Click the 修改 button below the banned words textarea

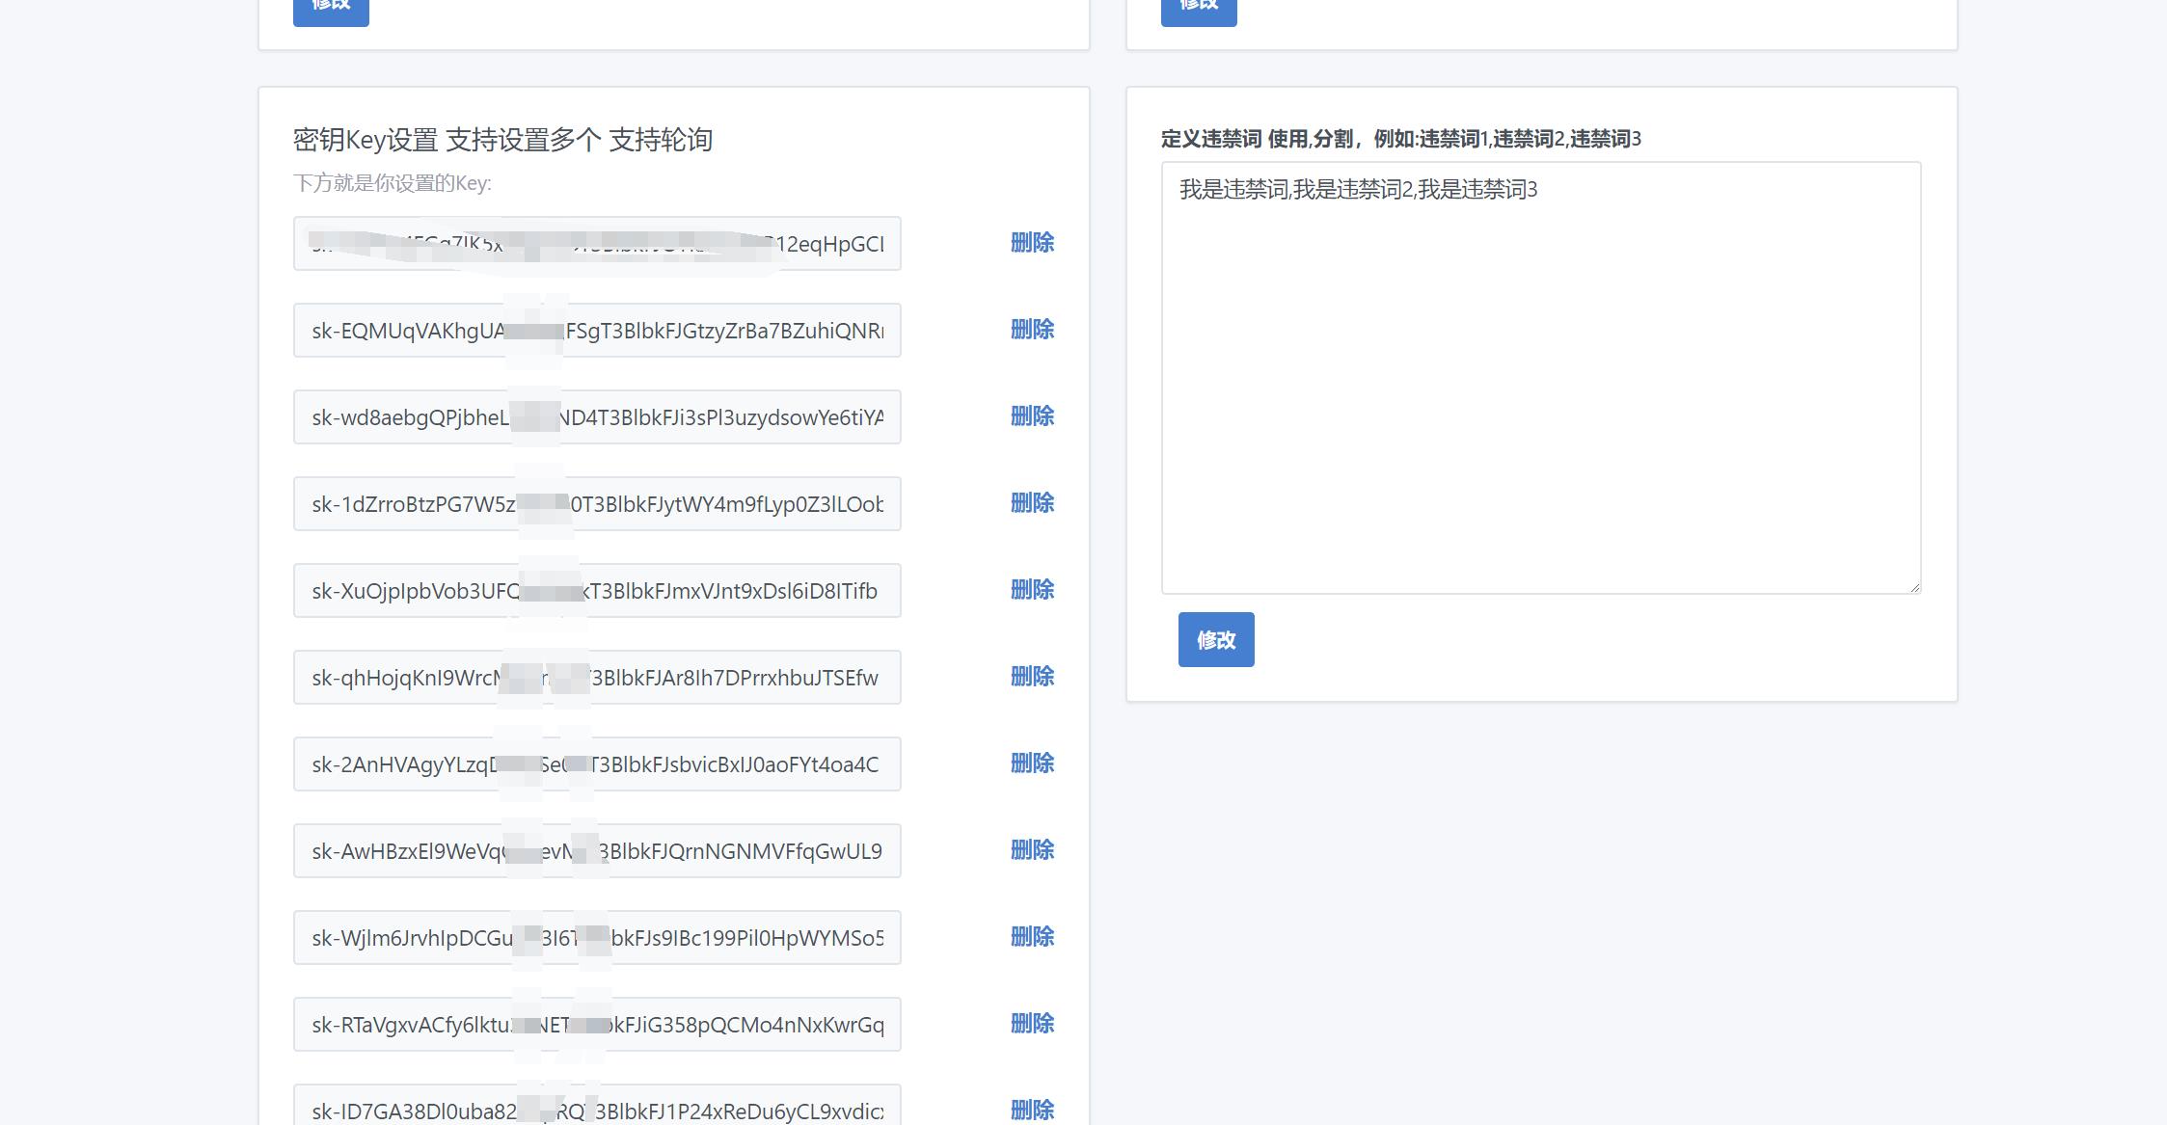[x=1215, y=639]
